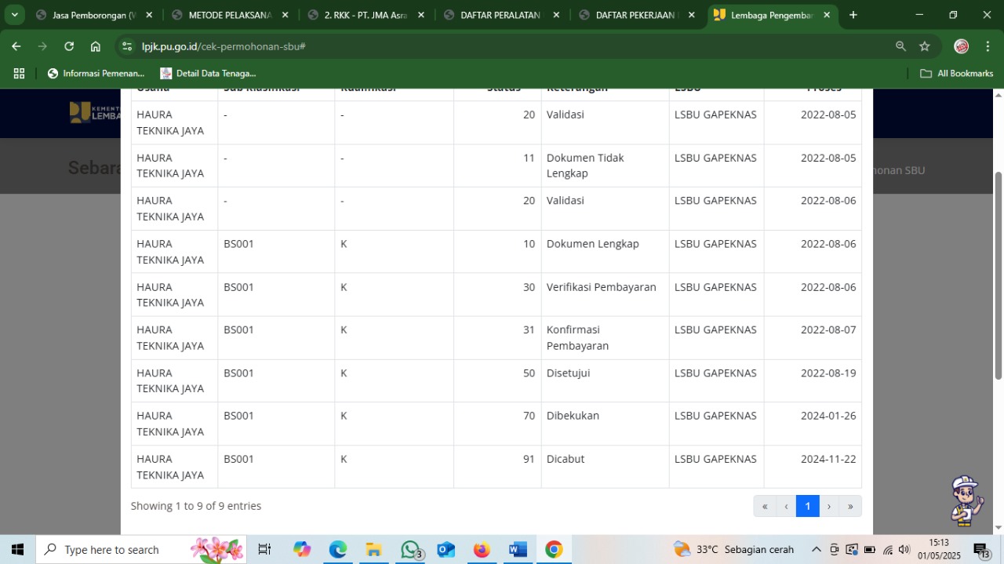Open Firefox from the taskbar
Viewport: 1004px width, 564px height.
tap(482, 550)
